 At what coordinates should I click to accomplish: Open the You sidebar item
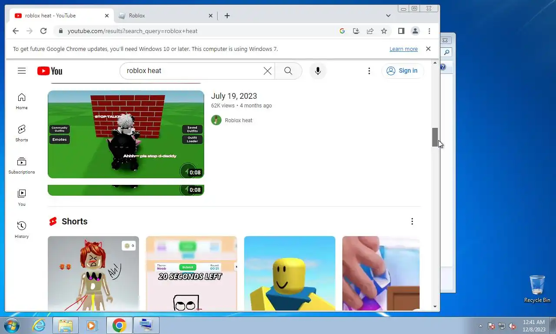pyautogui.click(x=22, y=198)
